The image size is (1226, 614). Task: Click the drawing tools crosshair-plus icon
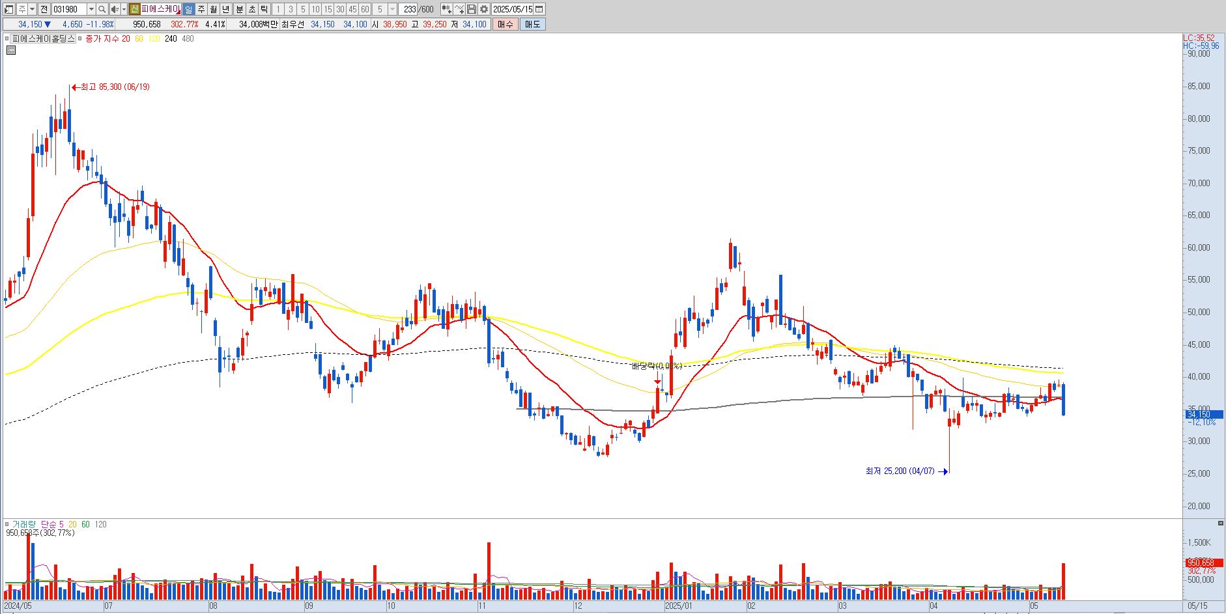click(459, 9)
